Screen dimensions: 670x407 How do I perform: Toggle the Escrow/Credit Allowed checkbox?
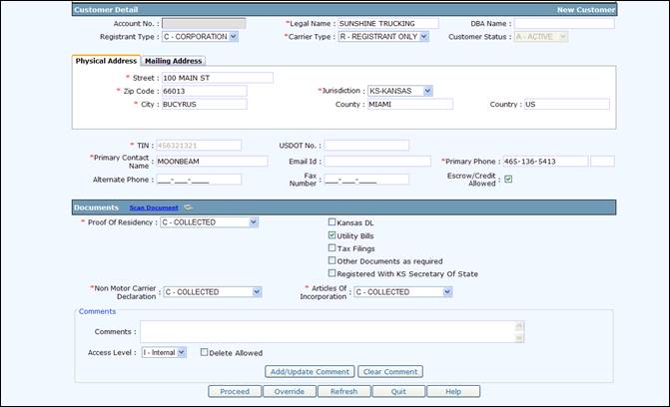coord(508,180)
